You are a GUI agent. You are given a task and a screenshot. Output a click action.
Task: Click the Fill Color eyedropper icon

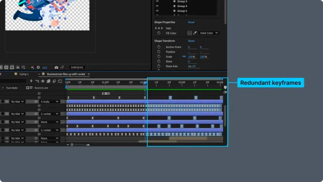(x=195, y=33)
